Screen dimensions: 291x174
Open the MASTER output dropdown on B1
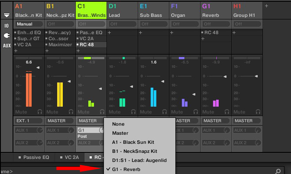(60, 121)
